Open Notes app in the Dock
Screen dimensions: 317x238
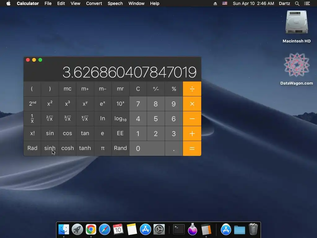132,230
